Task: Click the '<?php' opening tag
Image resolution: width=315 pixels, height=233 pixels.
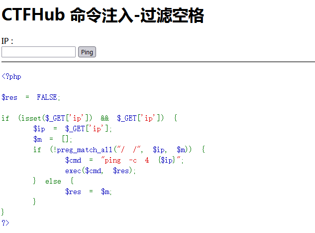Action: click(x=11, y=76)
